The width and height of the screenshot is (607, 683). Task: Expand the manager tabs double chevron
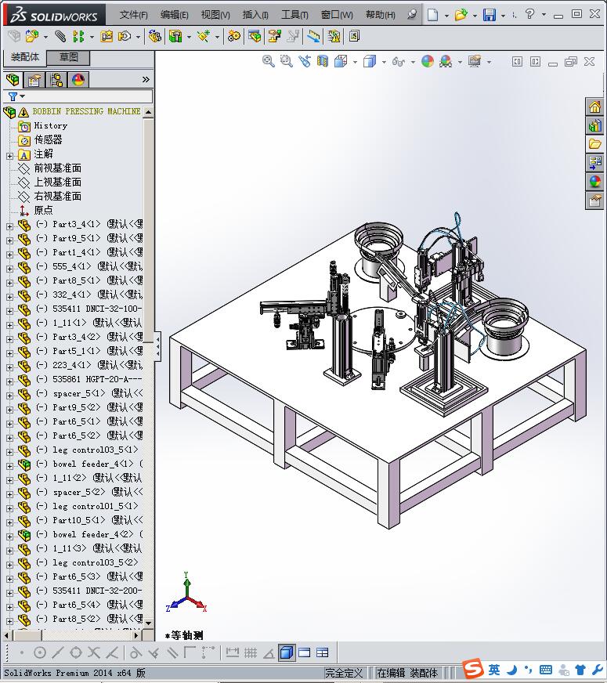[x=146, y=79]
